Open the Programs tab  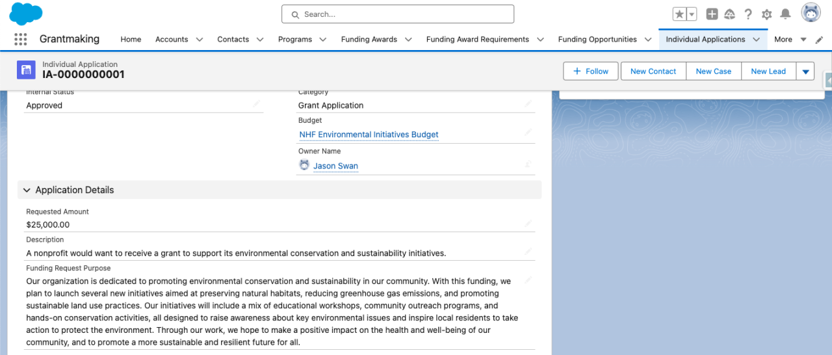coord(295,40)
